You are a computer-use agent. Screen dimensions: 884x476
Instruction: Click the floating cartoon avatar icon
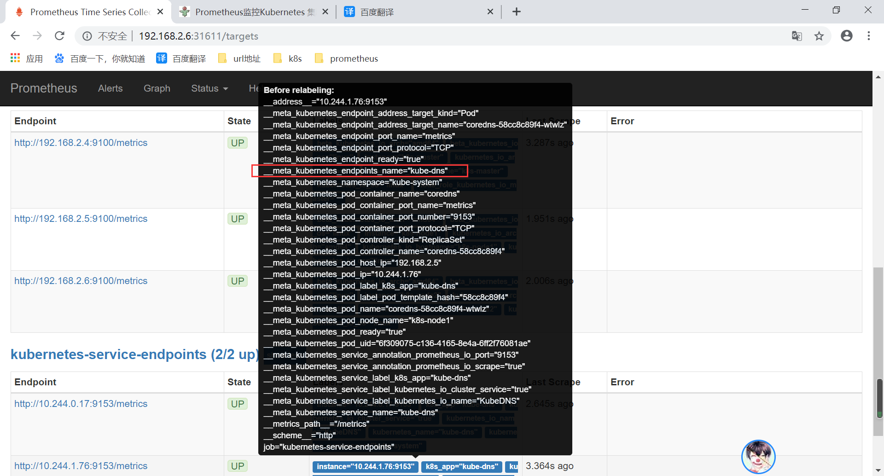point(758,457)
